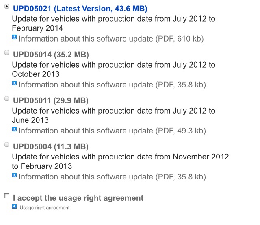Open the 610 kb PDF information link

pyautogui.click(x=111, y=39)
